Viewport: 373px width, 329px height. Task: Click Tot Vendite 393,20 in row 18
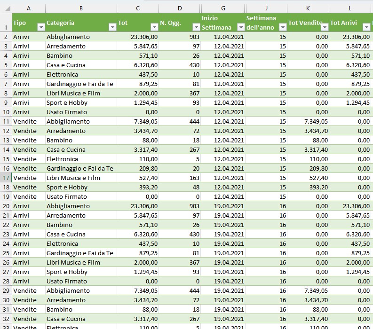pyautogui.click(x=308, y=188)
